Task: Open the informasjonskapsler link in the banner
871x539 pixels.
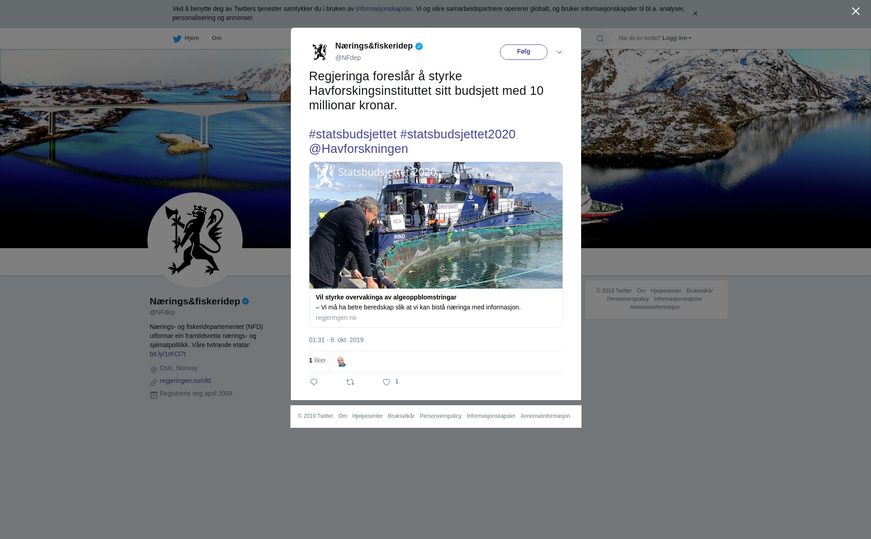Action: (384, 9)
